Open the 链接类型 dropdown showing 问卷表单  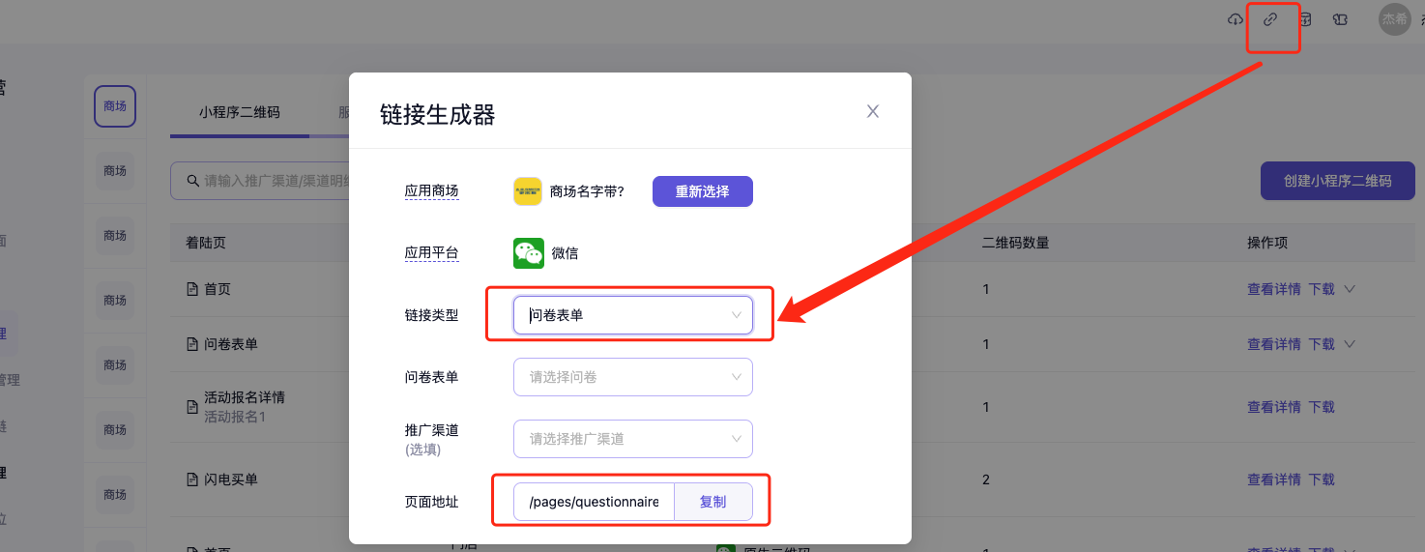(632, 315)
